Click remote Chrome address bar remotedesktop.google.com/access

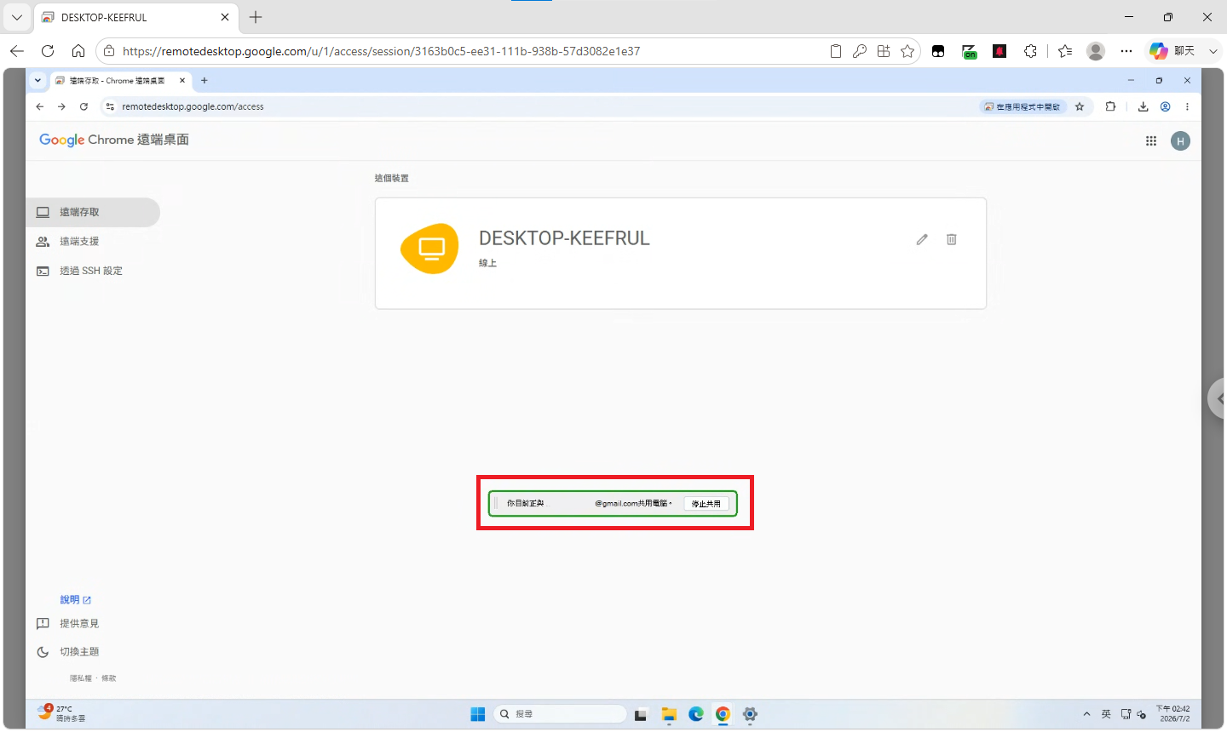[x=193, y=106]
